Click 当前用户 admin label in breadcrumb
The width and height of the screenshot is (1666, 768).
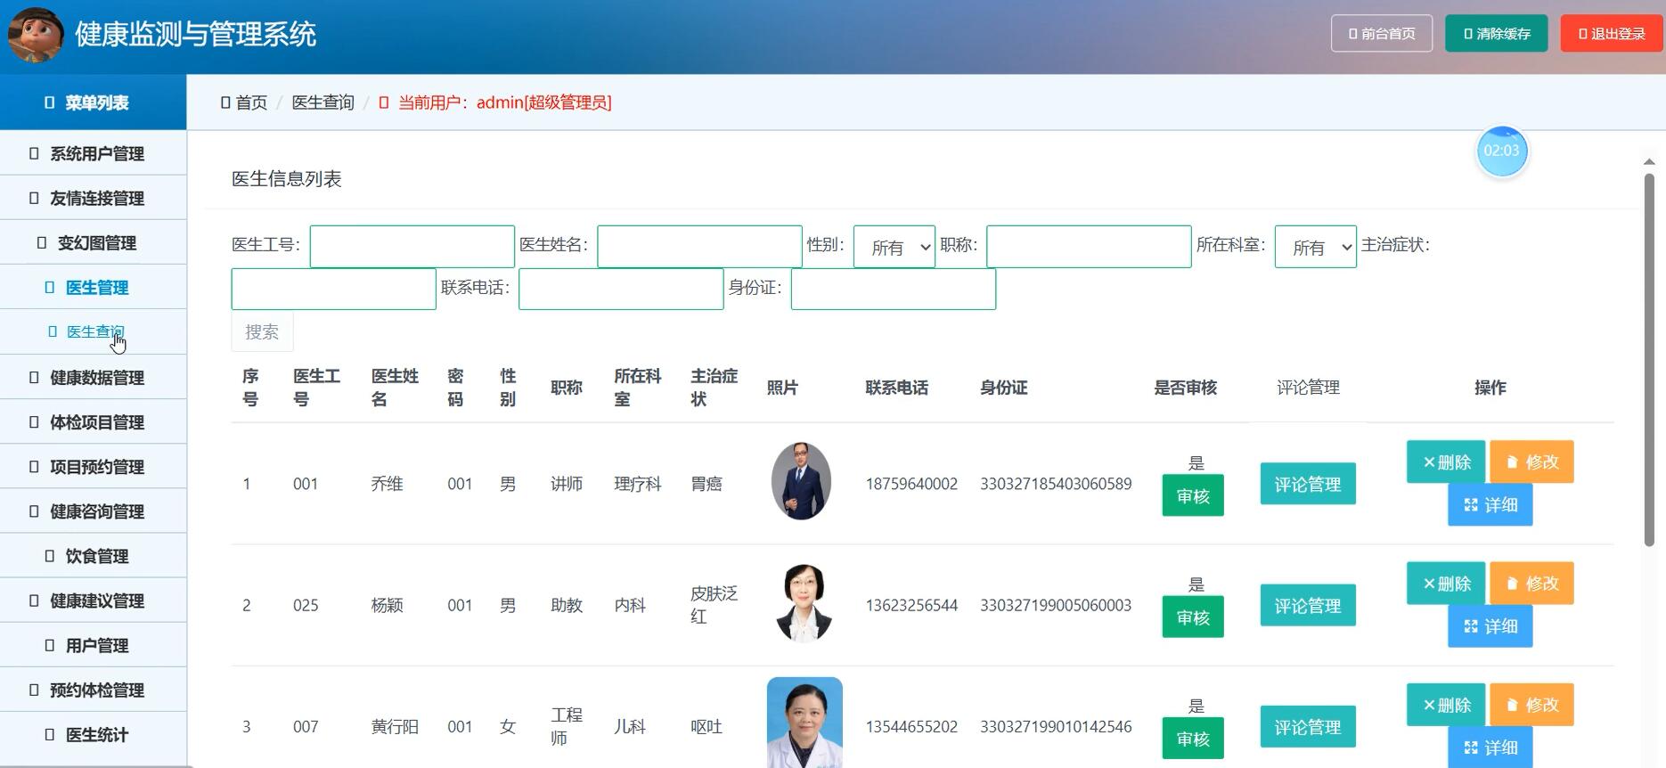(x=504, y=102)
